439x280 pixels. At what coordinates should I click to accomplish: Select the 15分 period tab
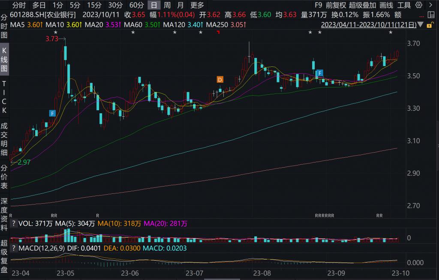(94, 5)
